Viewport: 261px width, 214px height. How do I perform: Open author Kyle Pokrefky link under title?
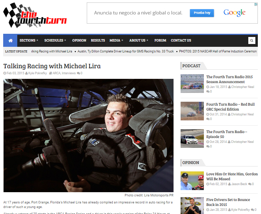pos(38,73)
